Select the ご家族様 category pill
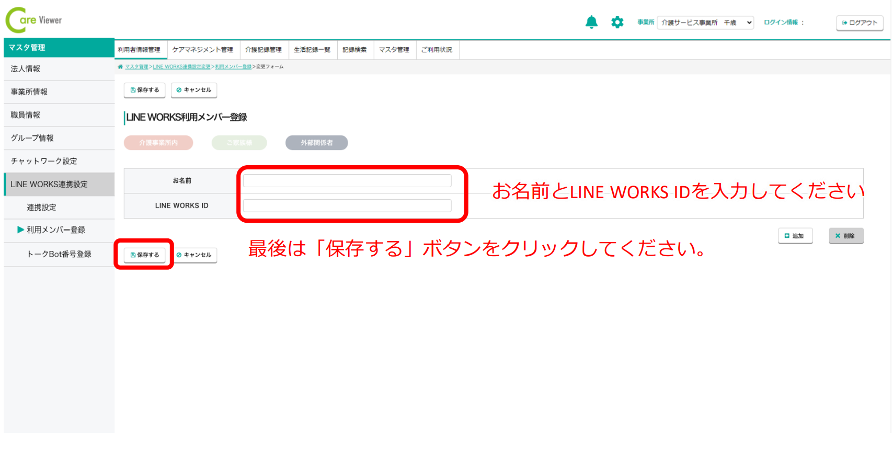 pos(239,143)
